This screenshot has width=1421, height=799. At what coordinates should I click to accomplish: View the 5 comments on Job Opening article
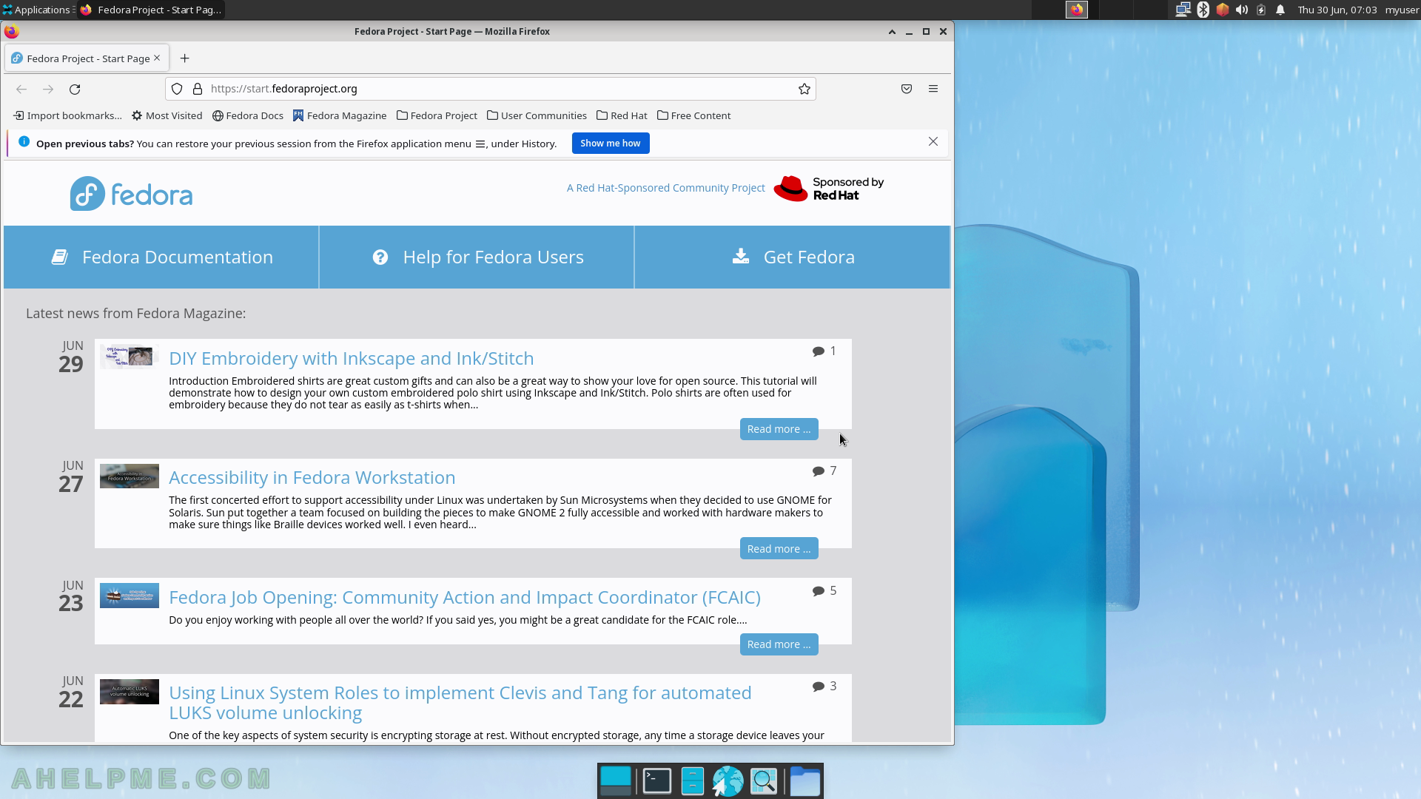(824, 591)
